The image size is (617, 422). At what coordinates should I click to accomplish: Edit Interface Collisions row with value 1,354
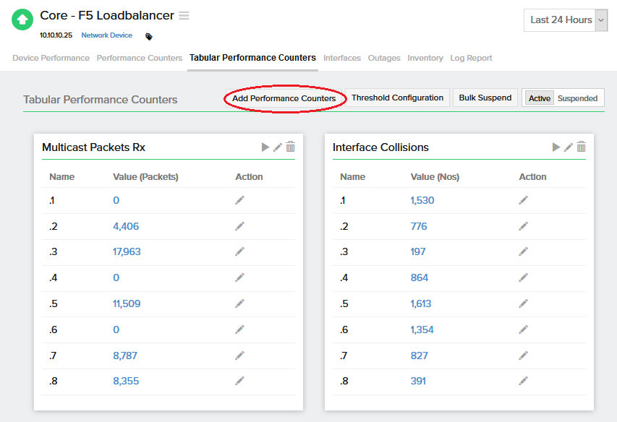[524, 330]
